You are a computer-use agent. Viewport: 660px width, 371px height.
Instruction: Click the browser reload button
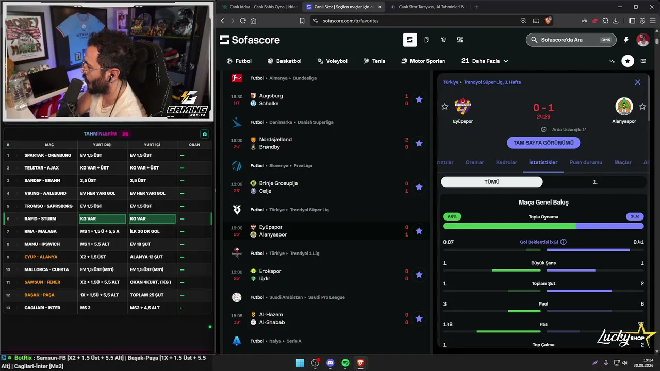[x=242, y=21]
